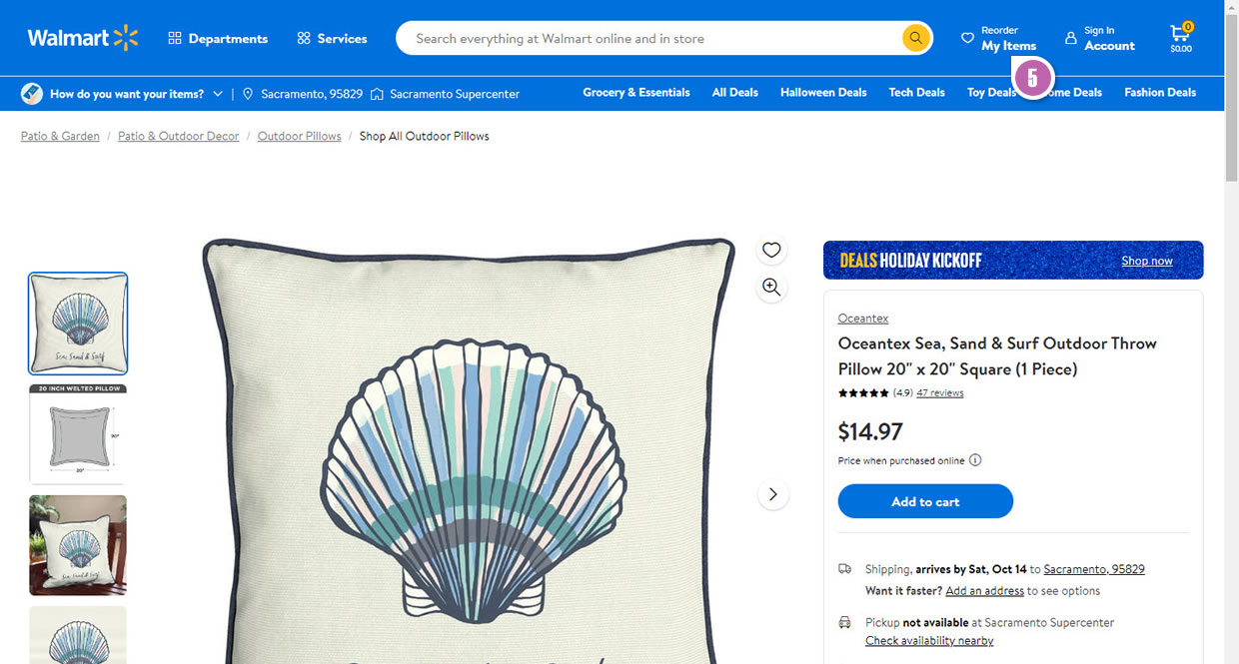Open the Tech Deals tab
This screenshot has height=664, width=1239.
point(916,93)
